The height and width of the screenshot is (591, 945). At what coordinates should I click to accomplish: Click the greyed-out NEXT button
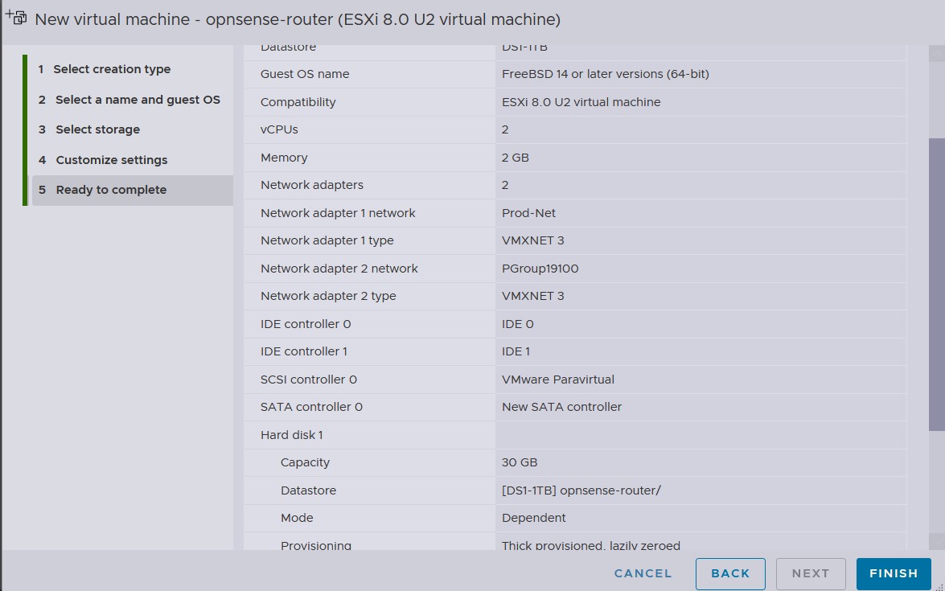click(x=810, y=573)
